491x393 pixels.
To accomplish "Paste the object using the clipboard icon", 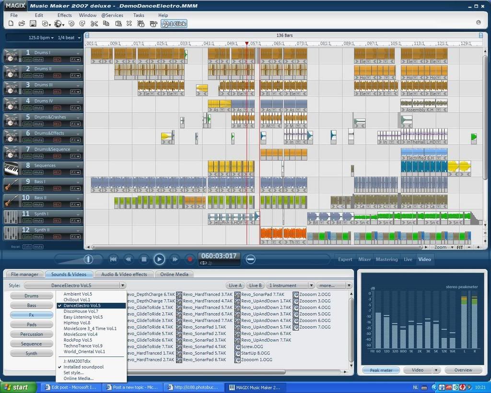I will 118,24.
